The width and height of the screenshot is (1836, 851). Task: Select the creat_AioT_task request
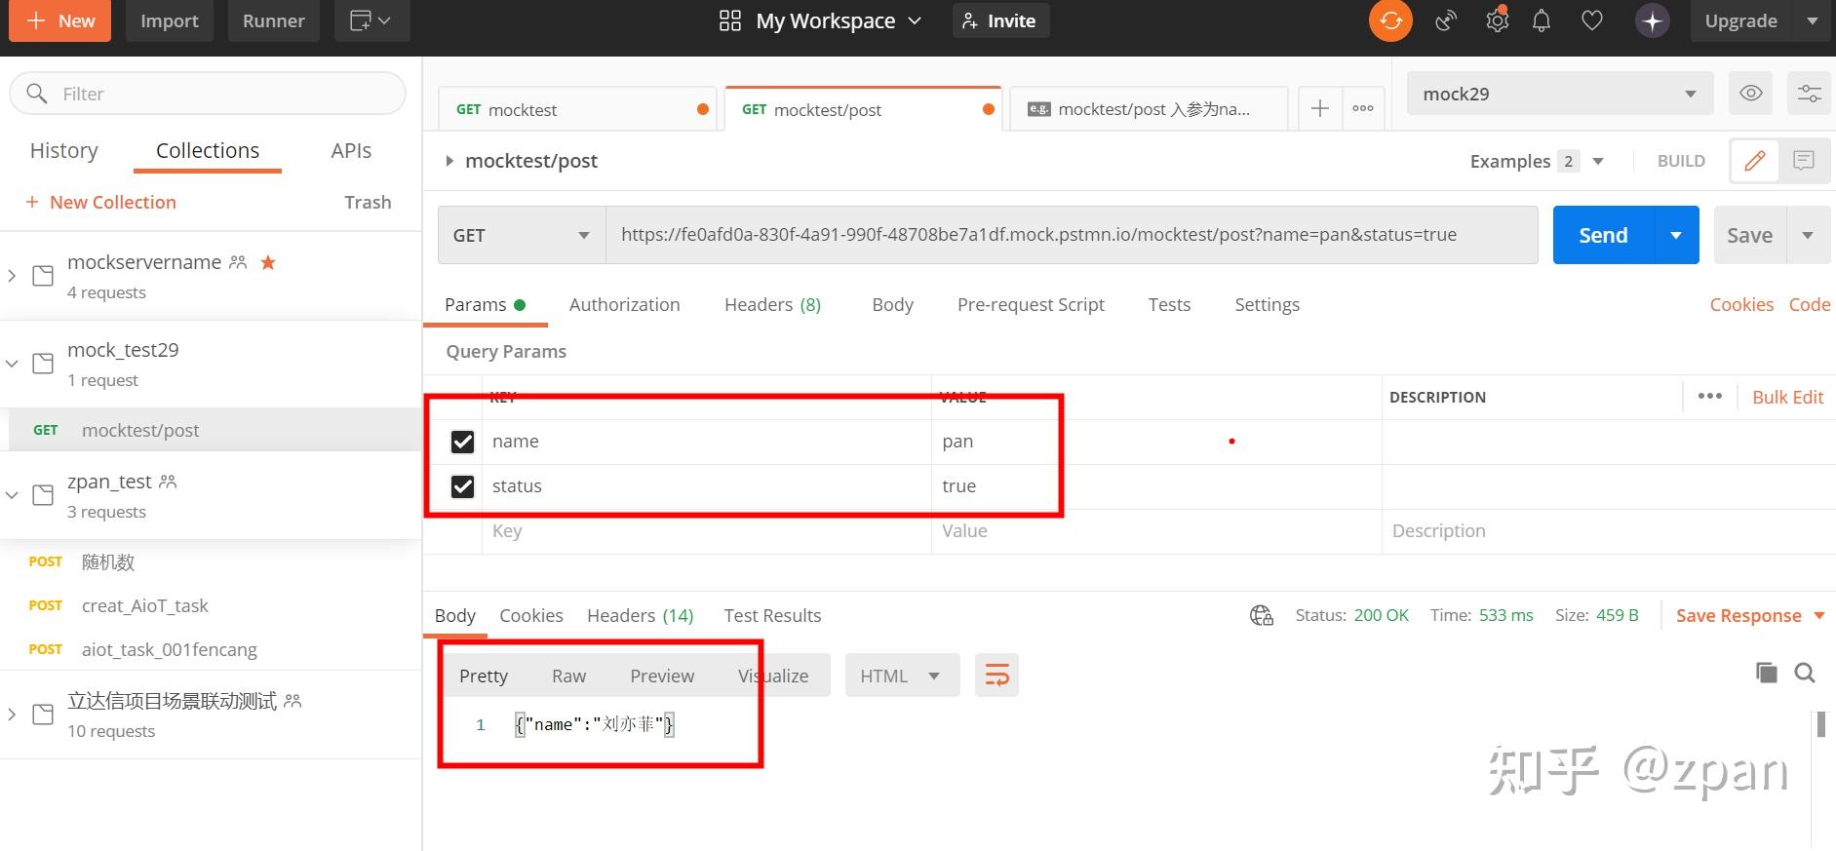(145, 605)
